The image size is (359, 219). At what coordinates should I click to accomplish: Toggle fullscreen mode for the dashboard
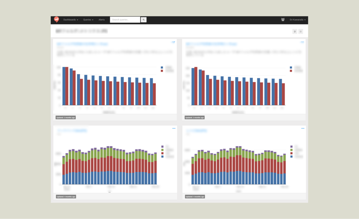click(x=300, y=31)
